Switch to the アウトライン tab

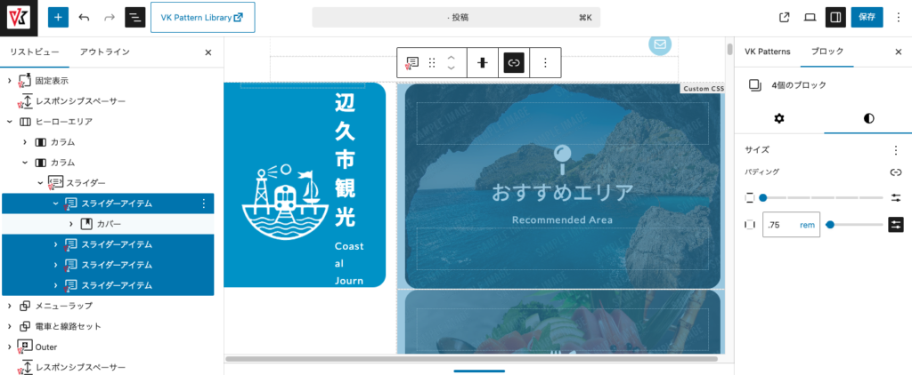[x=107, y=52]
